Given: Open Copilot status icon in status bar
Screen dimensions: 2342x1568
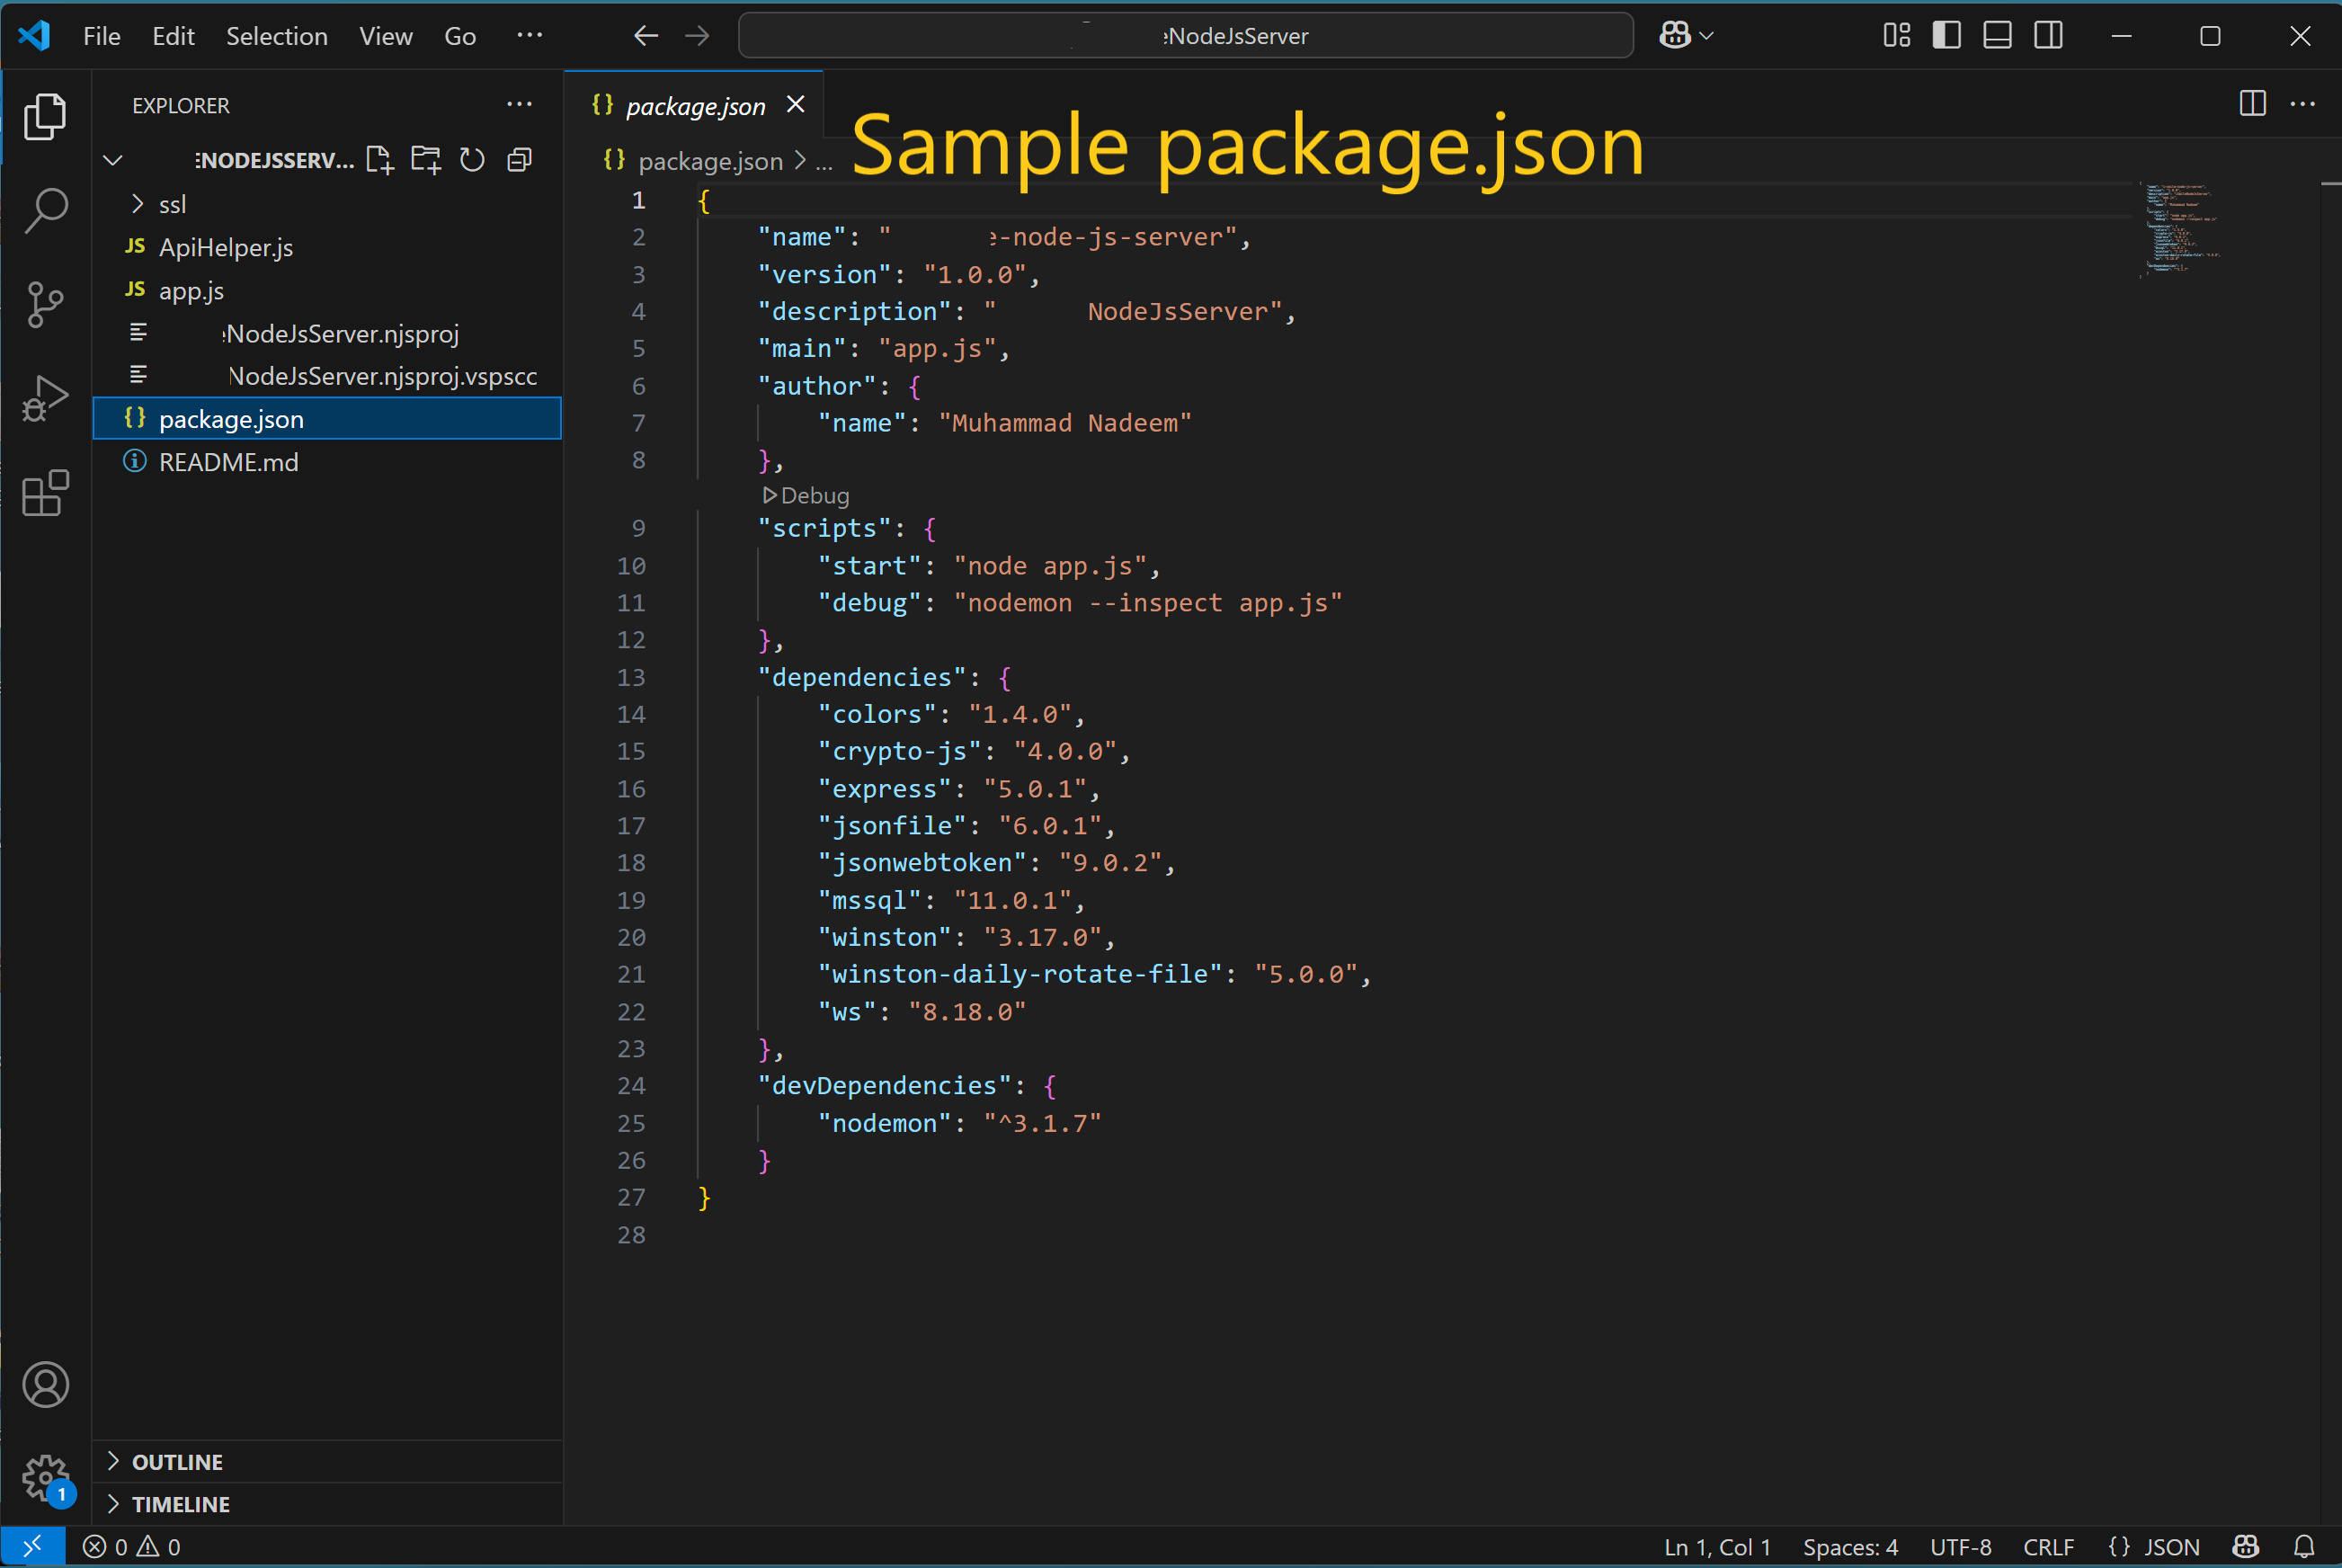Looking at the screenshot, I should 2246,1547.
